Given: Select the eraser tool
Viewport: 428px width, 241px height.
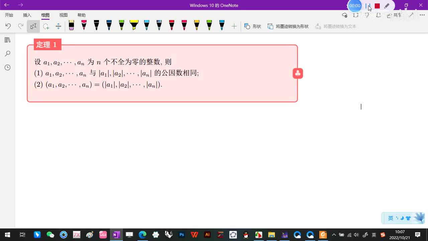Looking at the screenshot, I should coord(71,25).
